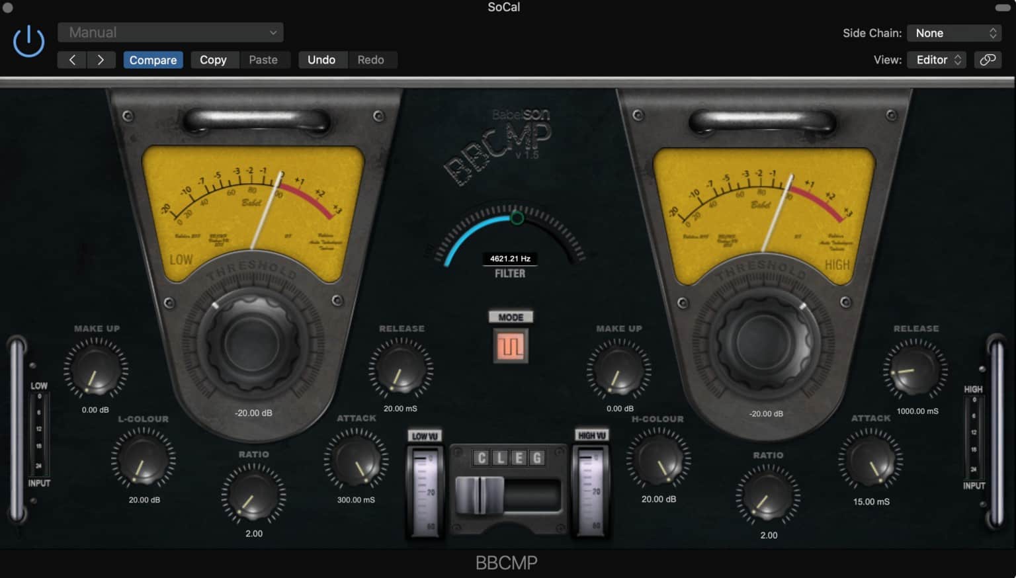Image resolution: width=1016 pixels, height=578 pixels.
Task: Toggle the plugin power bypass button
Action: click(28, 42)
